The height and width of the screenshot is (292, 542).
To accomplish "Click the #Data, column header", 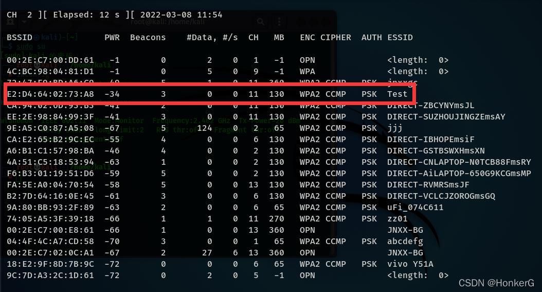I will tap(202, 38).
